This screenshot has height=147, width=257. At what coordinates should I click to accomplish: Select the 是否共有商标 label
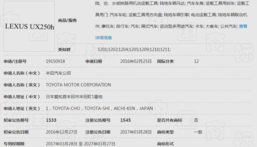tap(169, 120)
